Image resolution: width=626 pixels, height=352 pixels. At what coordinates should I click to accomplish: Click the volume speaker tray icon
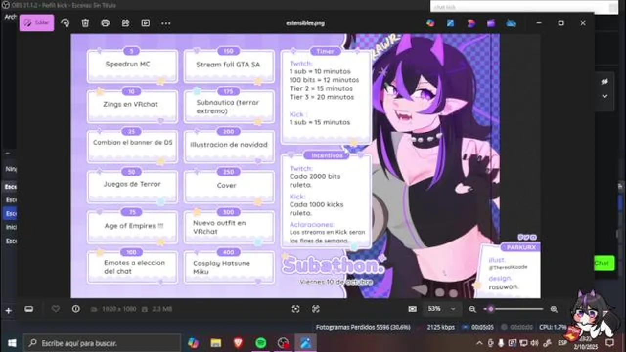pyautogui.click(x=534, y=343)
